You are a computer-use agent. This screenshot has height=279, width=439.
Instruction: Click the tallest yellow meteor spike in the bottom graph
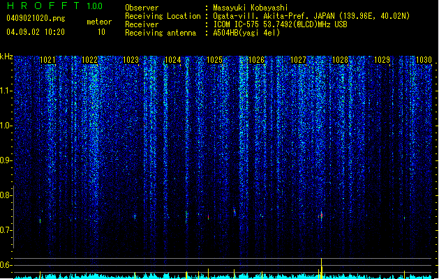coord(322,269)
